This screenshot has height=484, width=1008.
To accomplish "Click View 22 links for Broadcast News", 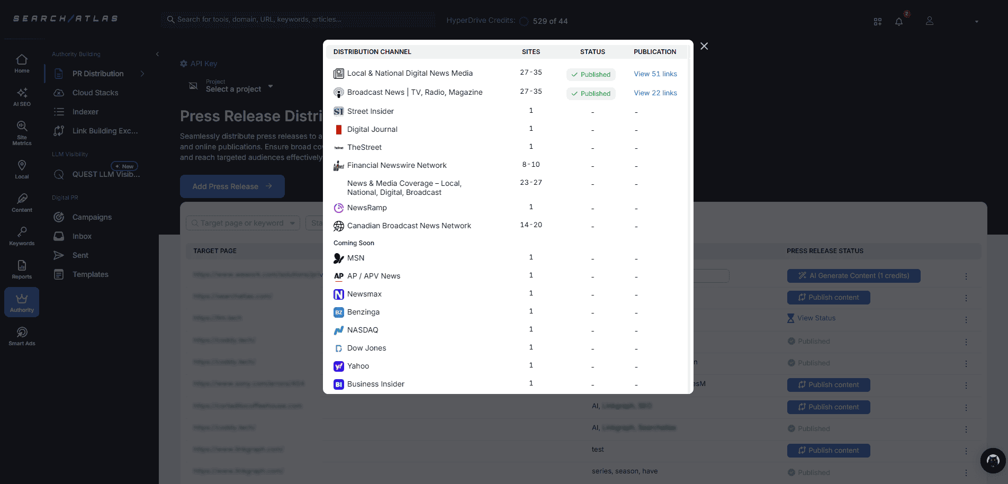I will [655, 93].
